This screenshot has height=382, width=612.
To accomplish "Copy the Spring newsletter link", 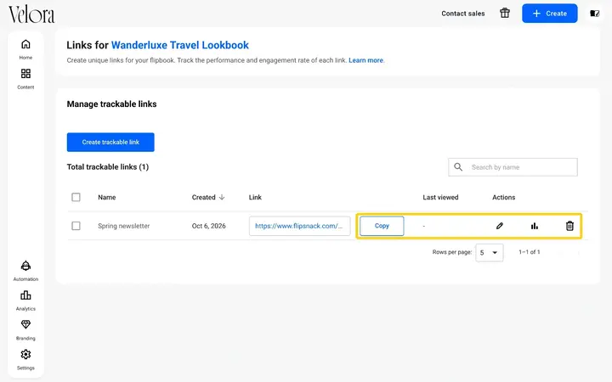I will click(x=382, y=226).
